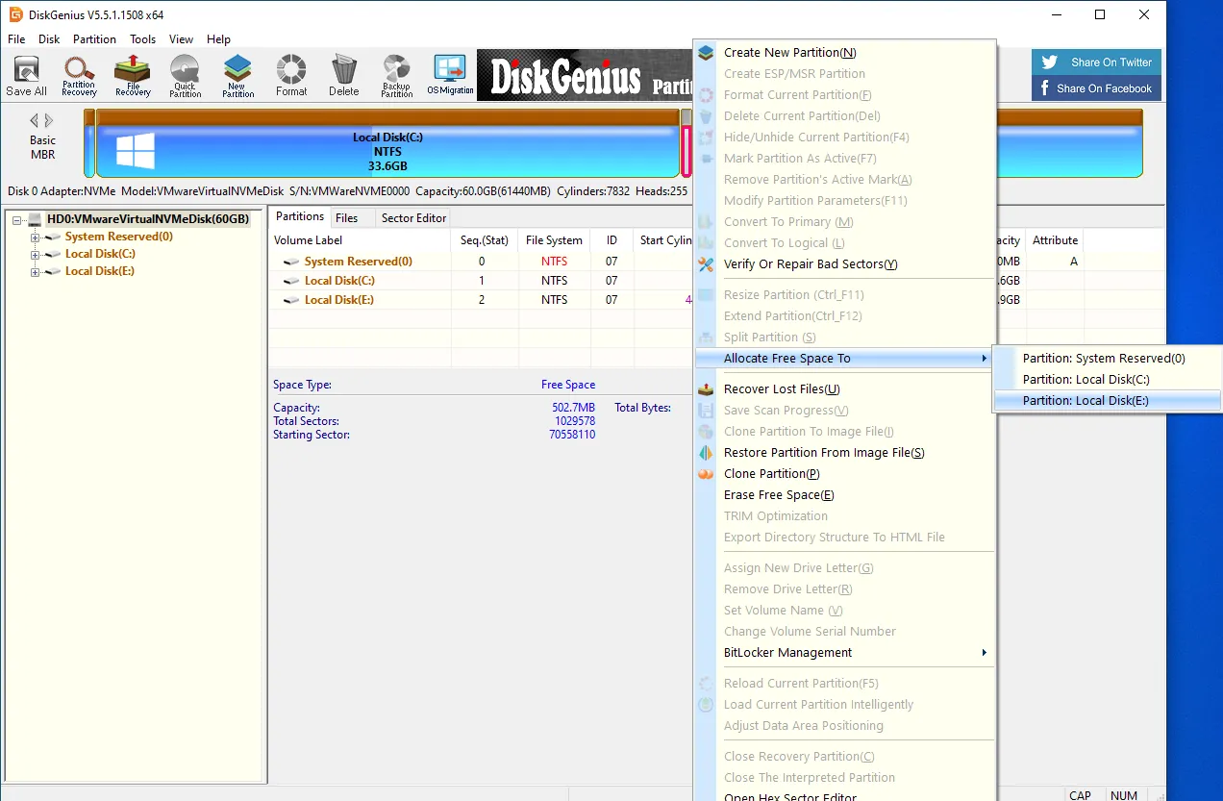Open the Backup Partition tool
The image size is (1223, 801).
396,76
